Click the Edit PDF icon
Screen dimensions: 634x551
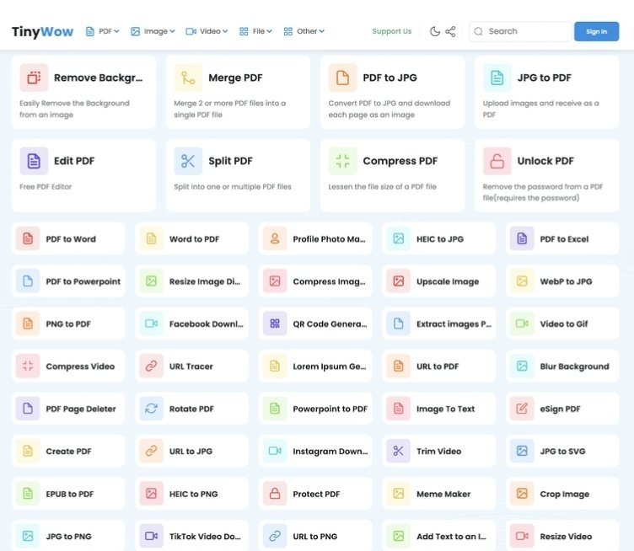(34, 161)
